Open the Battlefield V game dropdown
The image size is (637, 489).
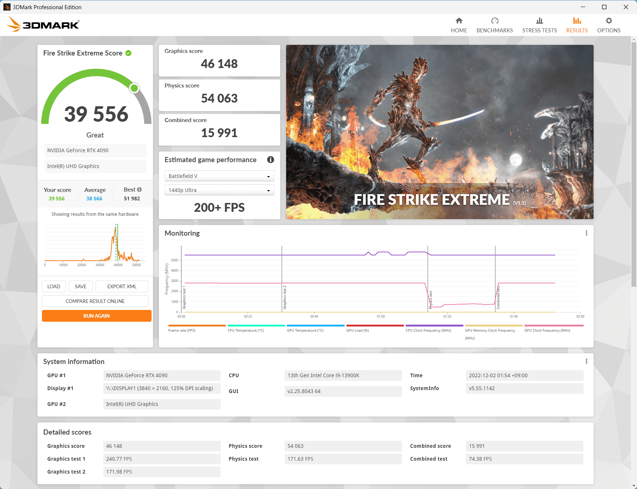coord(219,176)
